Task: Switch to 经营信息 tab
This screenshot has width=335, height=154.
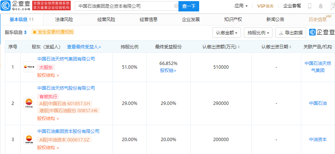Action: (148, 20)
